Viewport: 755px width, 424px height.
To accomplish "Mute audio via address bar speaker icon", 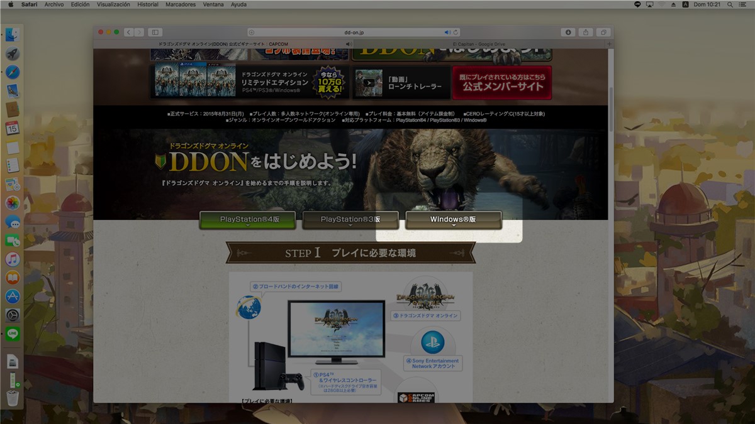I will [x=447, y=32].
